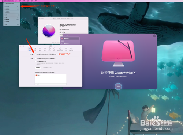Choose 隐藏其他 in the app menu
Image resolution: width=183 pixels, height=135 pixels.
tap(12, 20)
